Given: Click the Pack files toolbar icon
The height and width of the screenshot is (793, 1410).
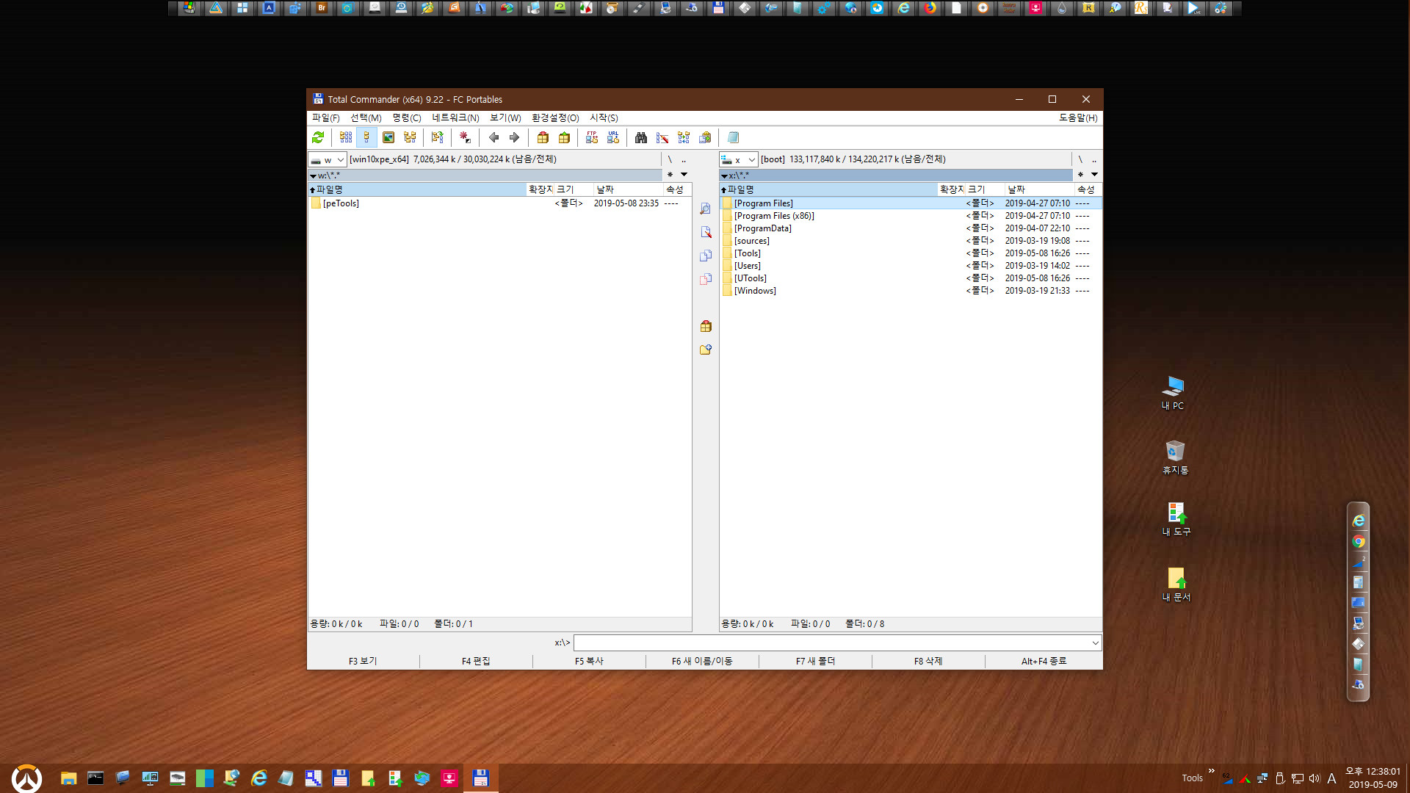Looking at the screenshot, I should [543, 137].
